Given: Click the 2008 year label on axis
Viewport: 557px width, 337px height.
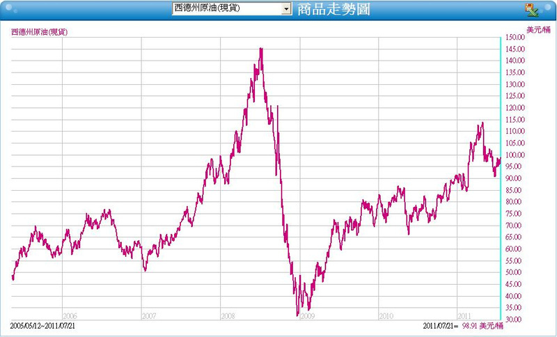Looking at the screenshot, I should [x=228, y=316].
